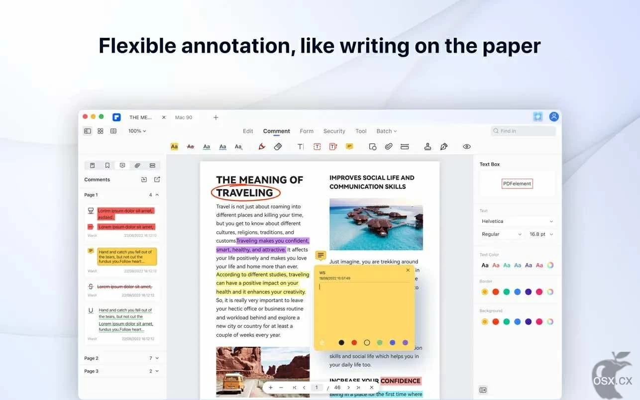The width and height of the screenshot is (640, 400).
Task: Go to the last page
Action: click(358, 388)
